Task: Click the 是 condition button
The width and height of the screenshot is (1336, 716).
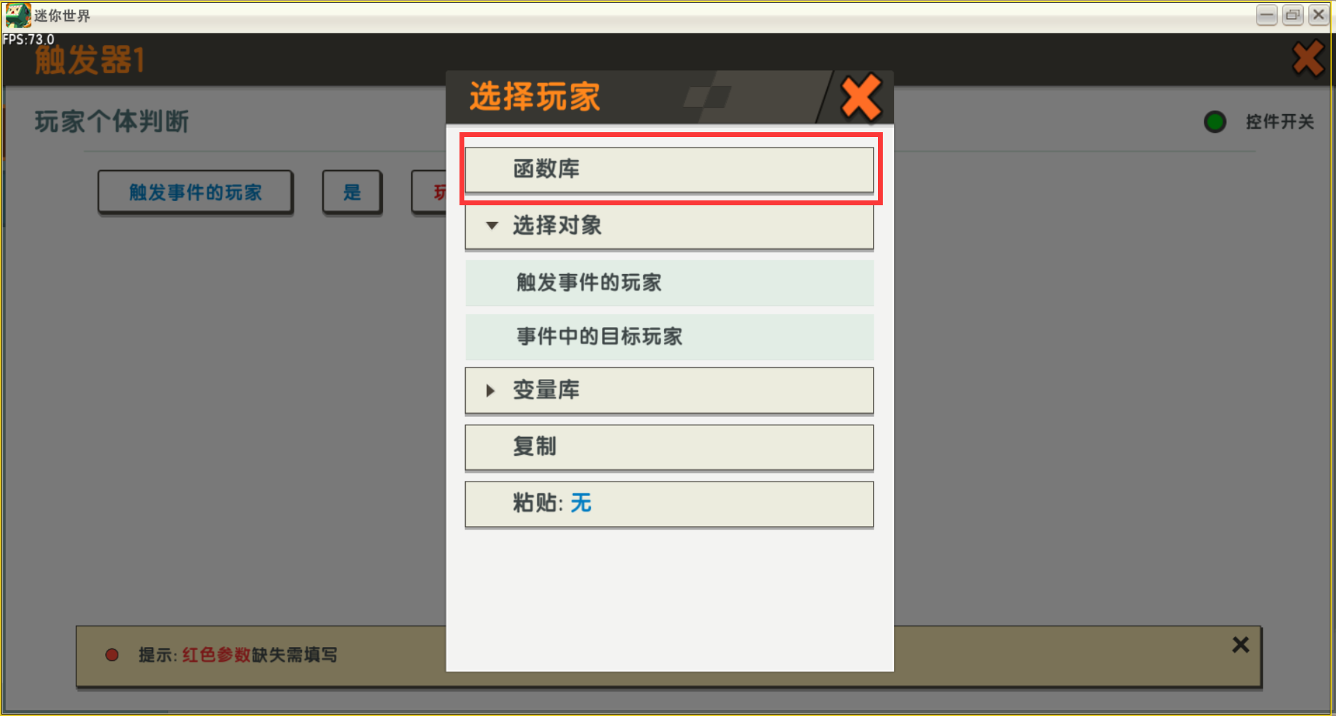Action: click(x=352, y=192)
